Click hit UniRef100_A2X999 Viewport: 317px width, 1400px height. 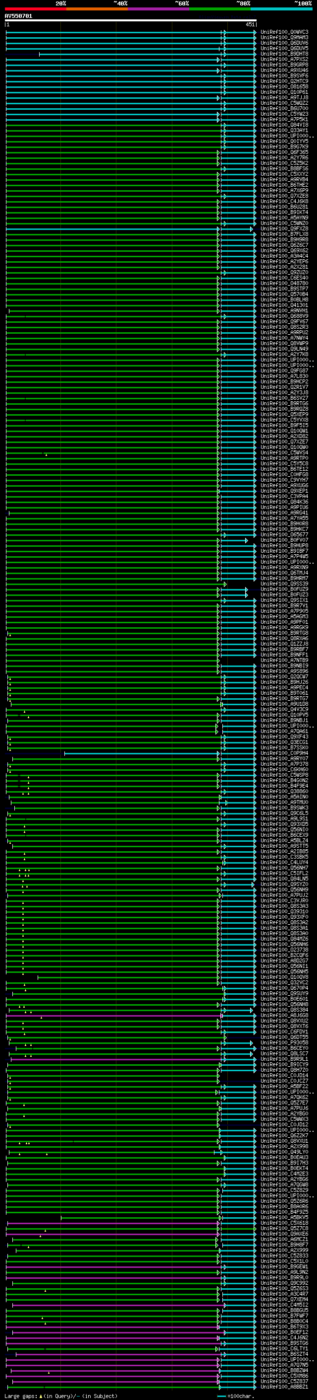(284, 1250)
